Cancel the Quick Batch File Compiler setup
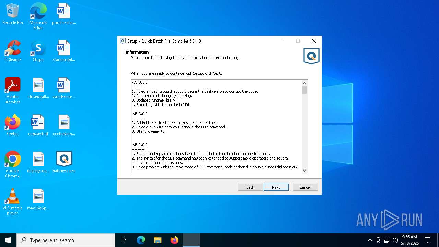The image size is (439, 247). coord(305,187)
